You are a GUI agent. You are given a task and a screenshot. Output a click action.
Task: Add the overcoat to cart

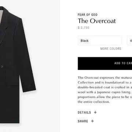[x=105, y=63]
